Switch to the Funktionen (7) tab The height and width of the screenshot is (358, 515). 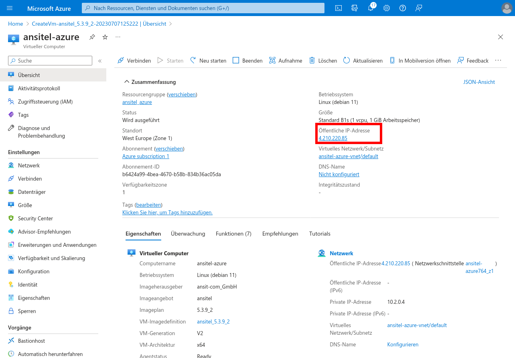pyautogui.click(x=233, y=234)
